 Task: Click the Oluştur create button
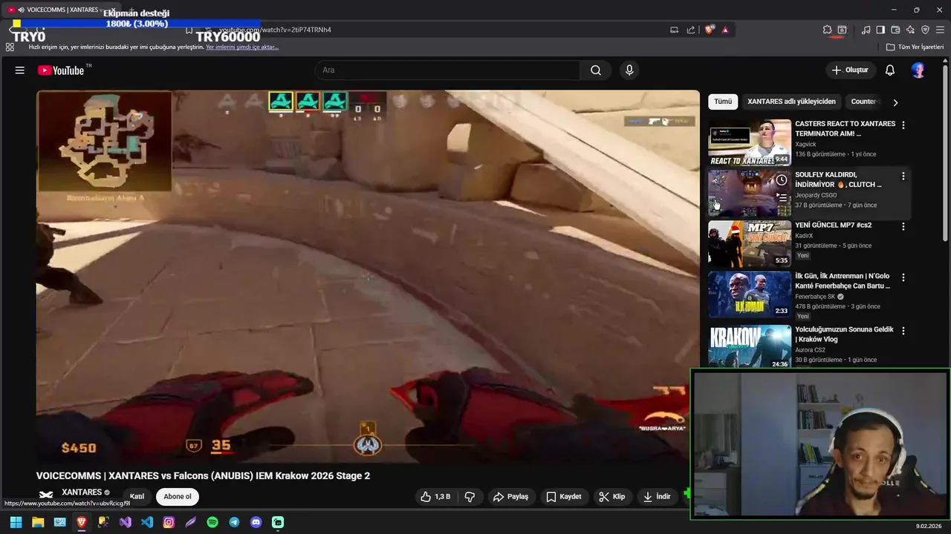850,70
